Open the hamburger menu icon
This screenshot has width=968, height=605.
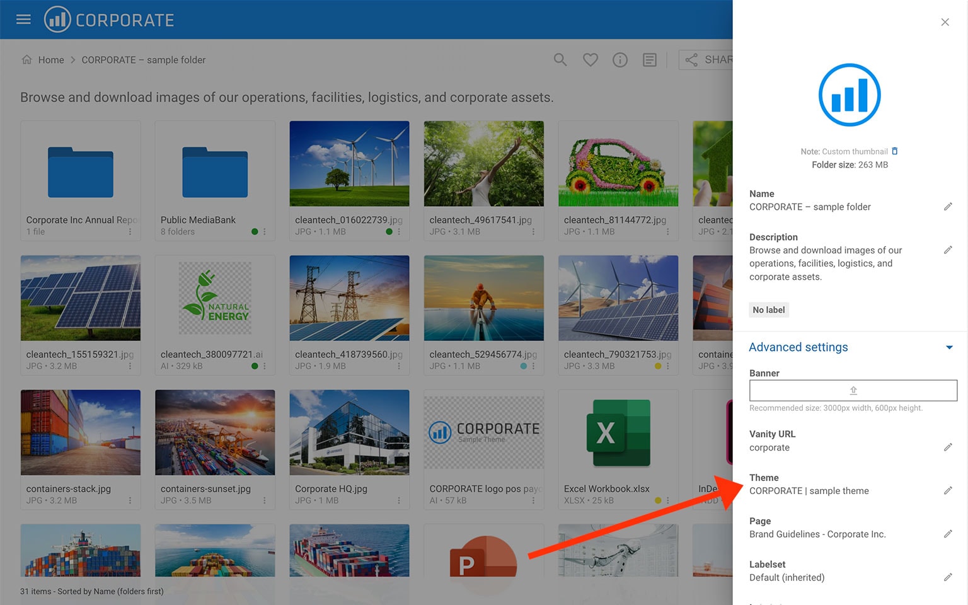(x=23, y=19)
